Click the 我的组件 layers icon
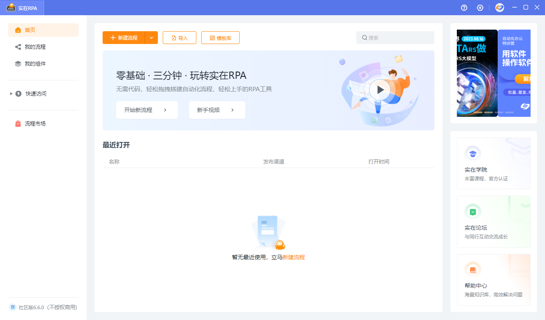The image size is (545, 320). [18, 64]
